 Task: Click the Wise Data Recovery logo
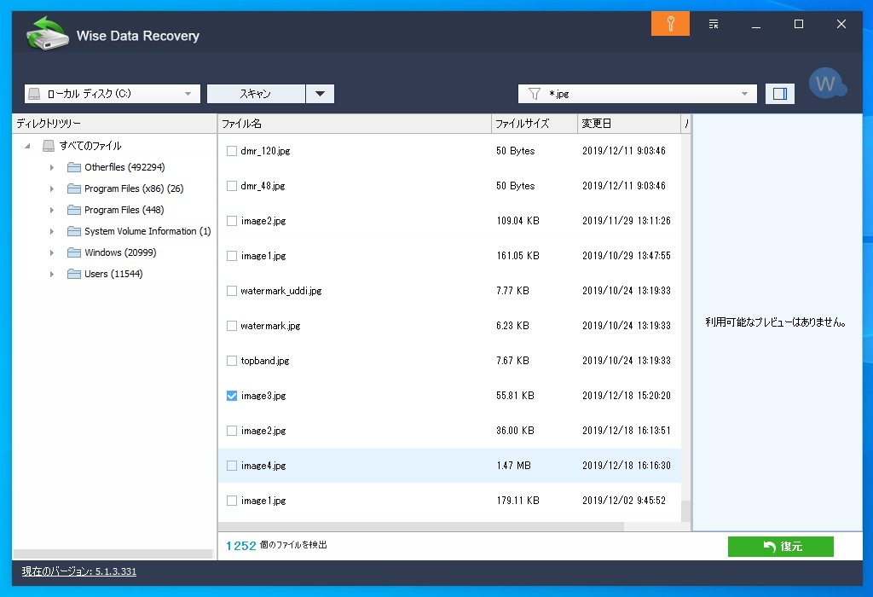click(x=49, y=34)
